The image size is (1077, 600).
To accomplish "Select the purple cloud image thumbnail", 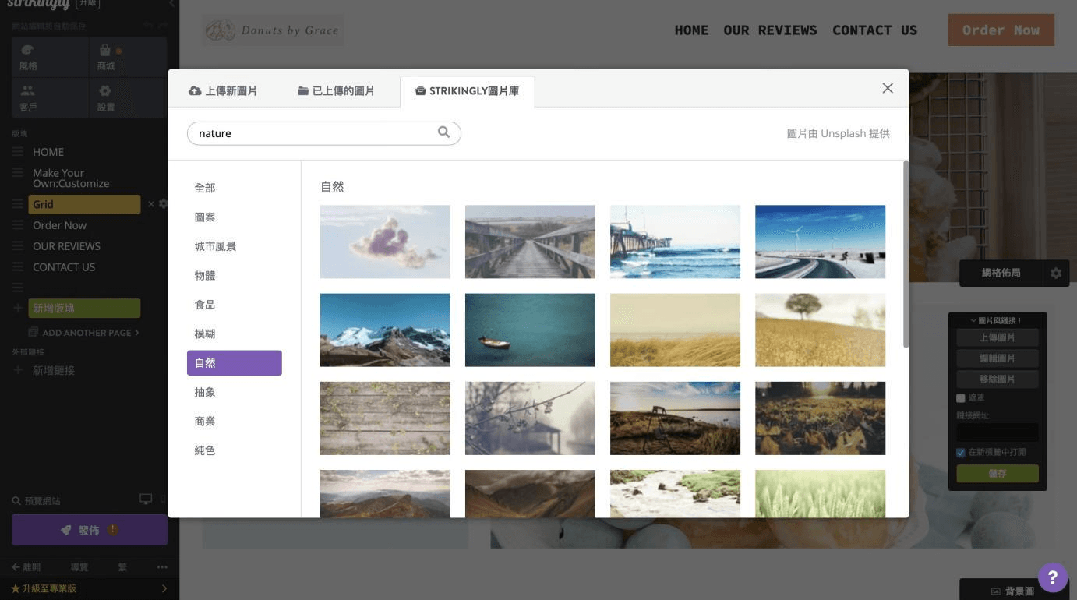I will coord(385,242).
